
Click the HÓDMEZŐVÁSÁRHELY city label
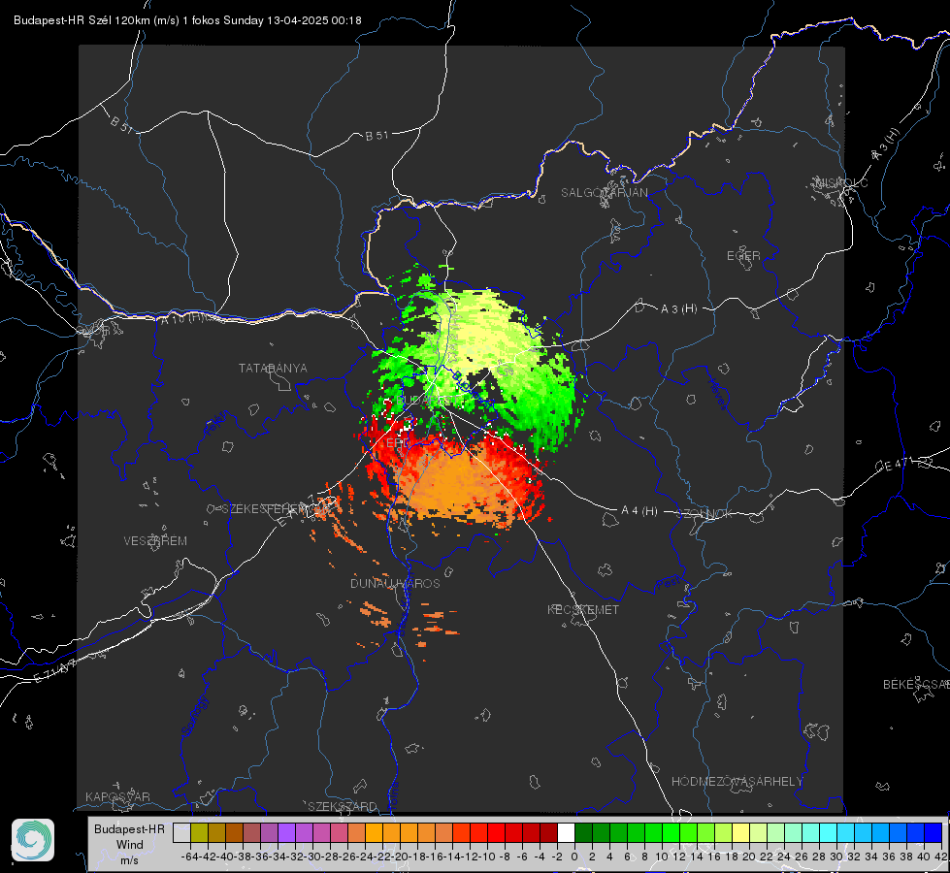(x=737, y=781)
